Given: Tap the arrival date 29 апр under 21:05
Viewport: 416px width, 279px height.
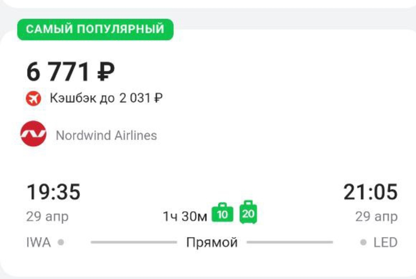Looking at the screenshot, I should click(x=376, y=217).
